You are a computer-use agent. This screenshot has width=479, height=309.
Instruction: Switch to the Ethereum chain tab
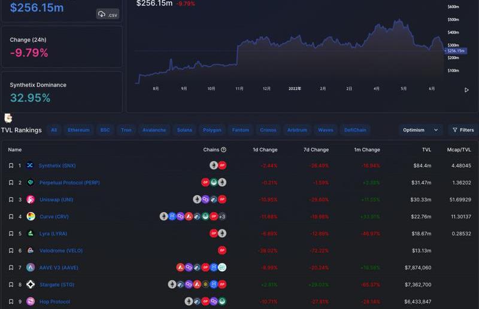click(79, 130)
